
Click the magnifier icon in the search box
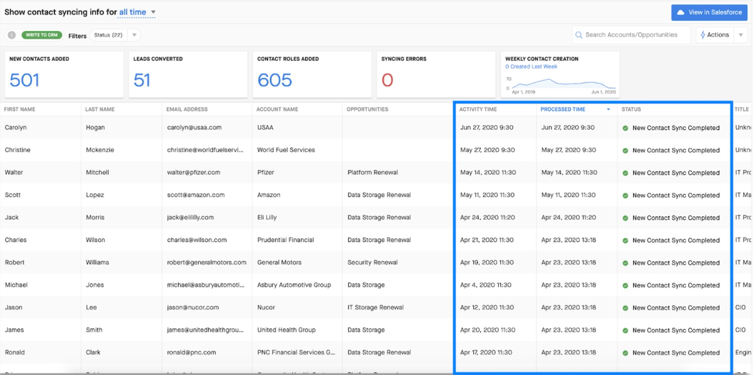tap(579, 35)
